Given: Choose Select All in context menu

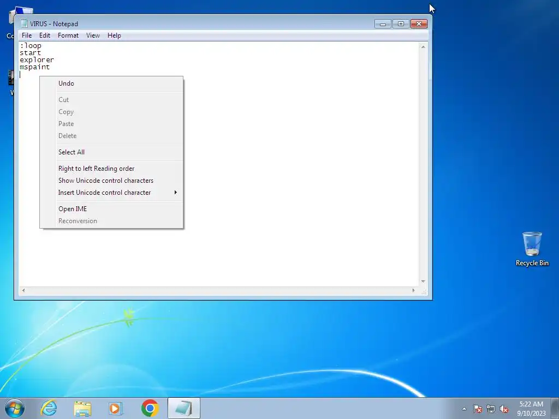Looking at the screenshot, I should click(x=111, y=152).
